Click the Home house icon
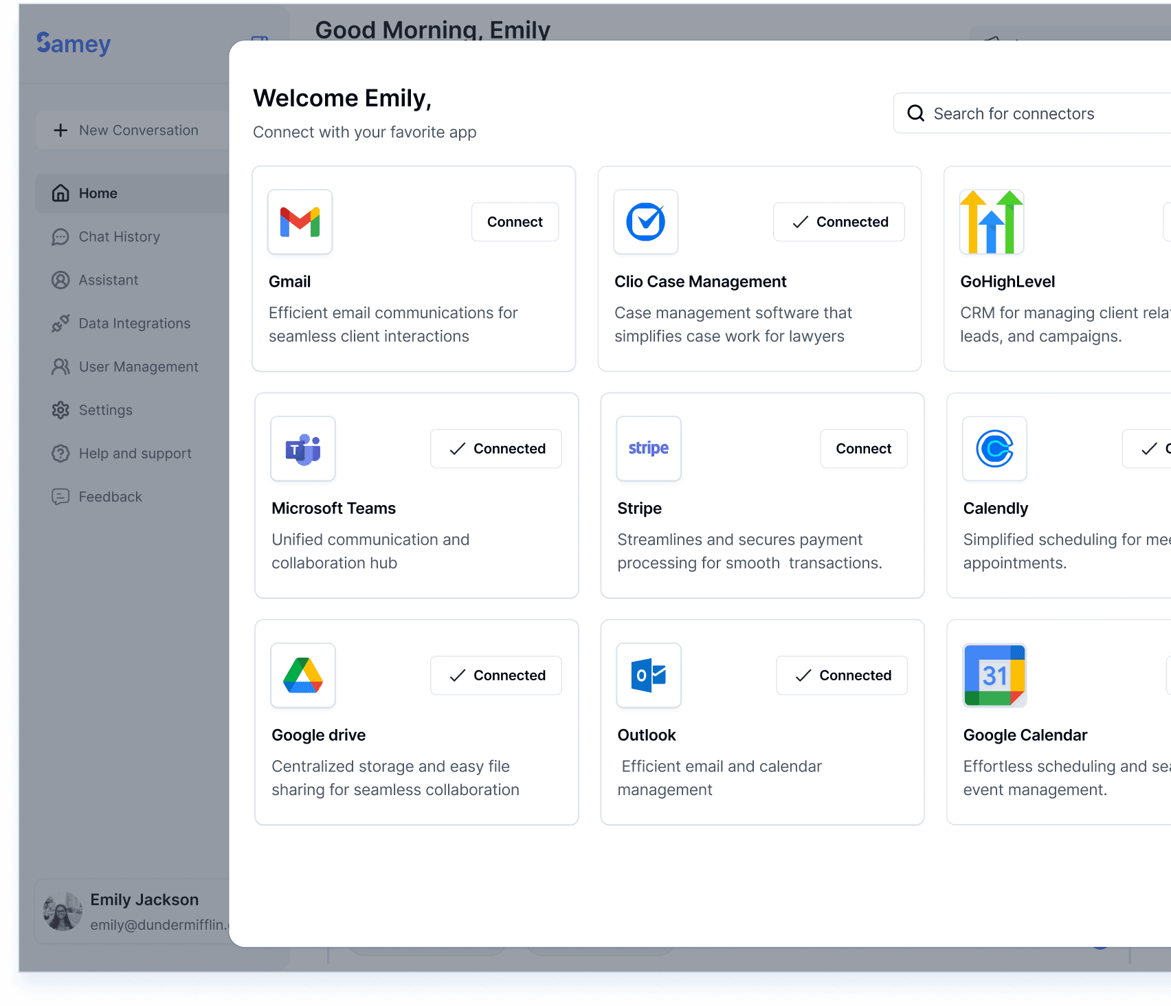Screen dimensions: 1171x1006 (x=60, y=193)
